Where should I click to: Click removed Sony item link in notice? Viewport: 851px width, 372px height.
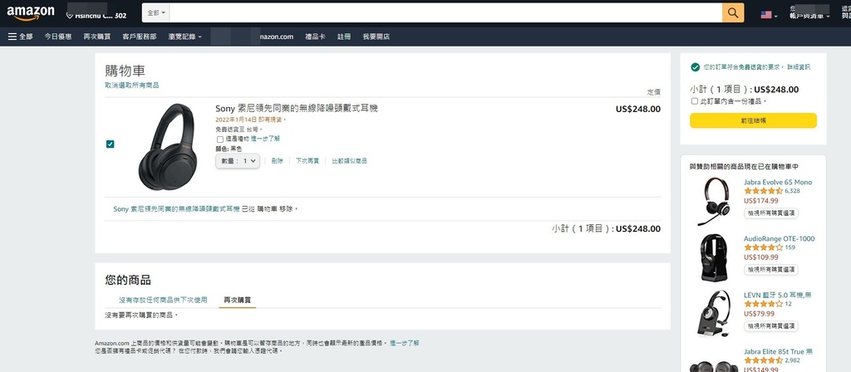[176, 208]
